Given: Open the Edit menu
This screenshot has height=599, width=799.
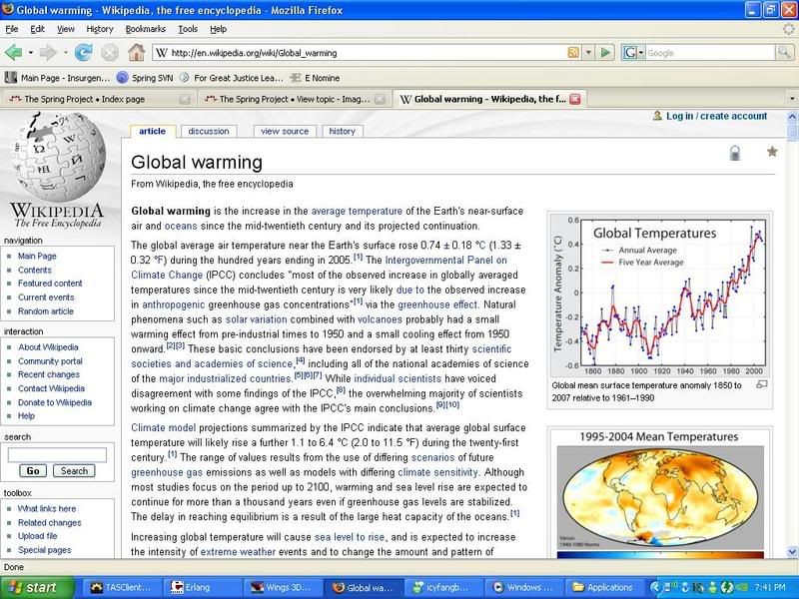Looking at the screenshot, I should coord(37,29).
